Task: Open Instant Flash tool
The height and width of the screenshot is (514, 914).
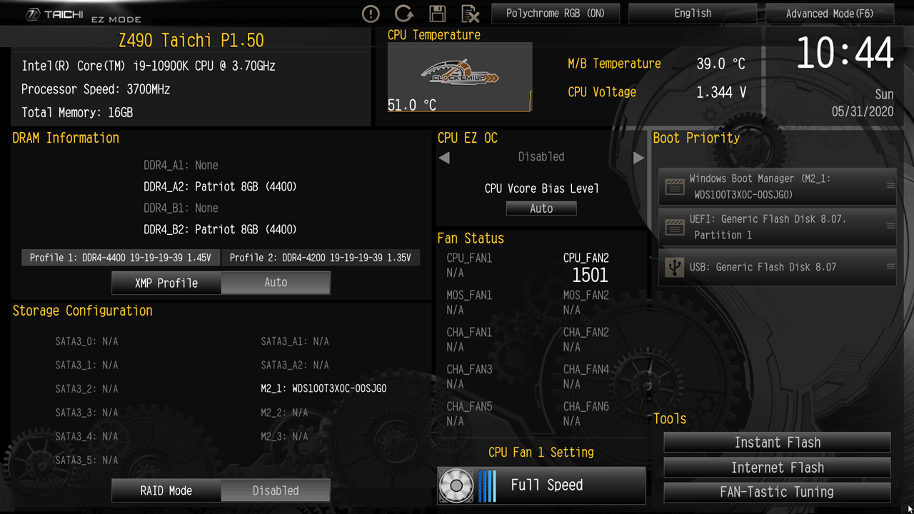Action: tap(777, 443)
